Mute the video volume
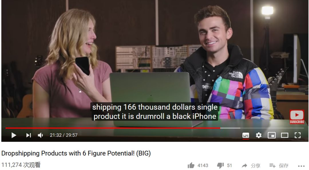 click(40, 135)
